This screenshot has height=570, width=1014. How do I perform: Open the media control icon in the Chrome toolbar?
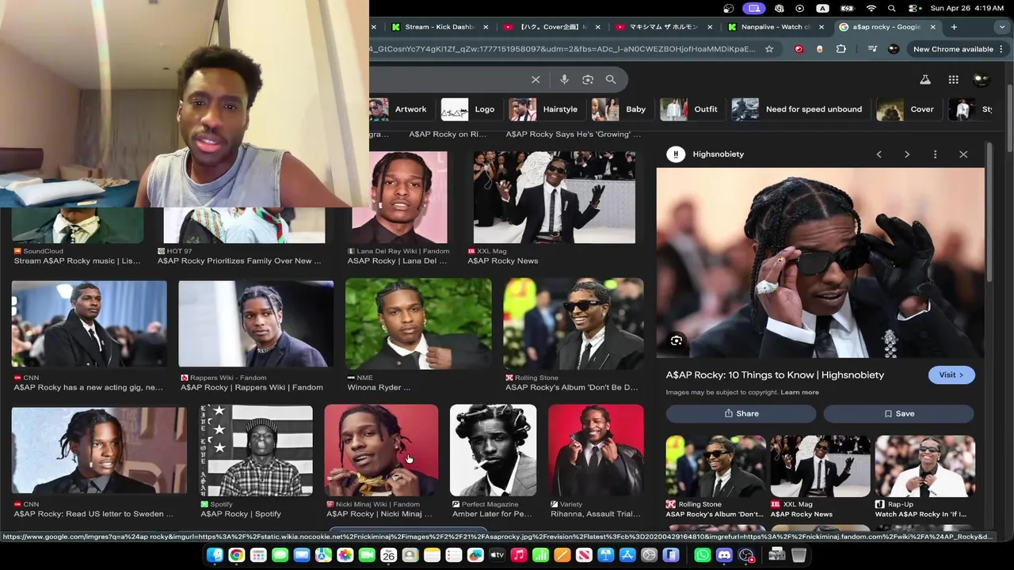click(872, 49)
